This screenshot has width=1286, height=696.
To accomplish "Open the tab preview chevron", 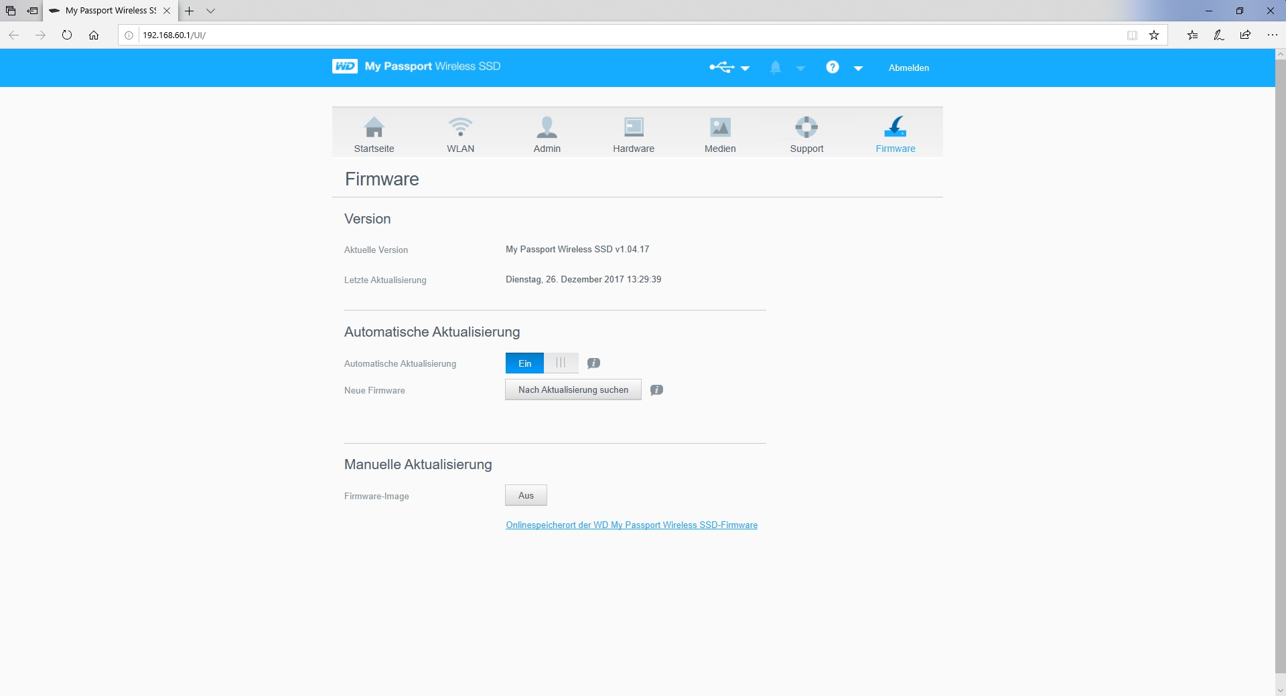I will 210,11.
